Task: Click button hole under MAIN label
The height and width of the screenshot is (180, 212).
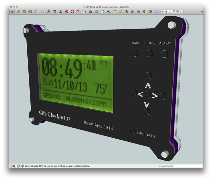Action: pyautogui.click(x=135, y=53)
